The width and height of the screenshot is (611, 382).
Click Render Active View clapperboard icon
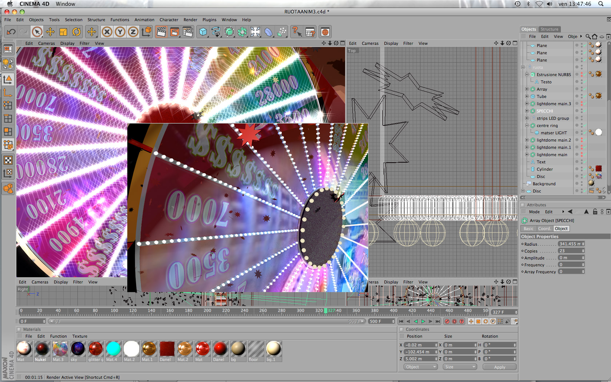click(161, 32)
